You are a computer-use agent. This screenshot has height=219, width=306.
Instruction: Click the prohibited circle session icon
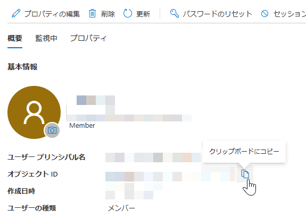264,14
